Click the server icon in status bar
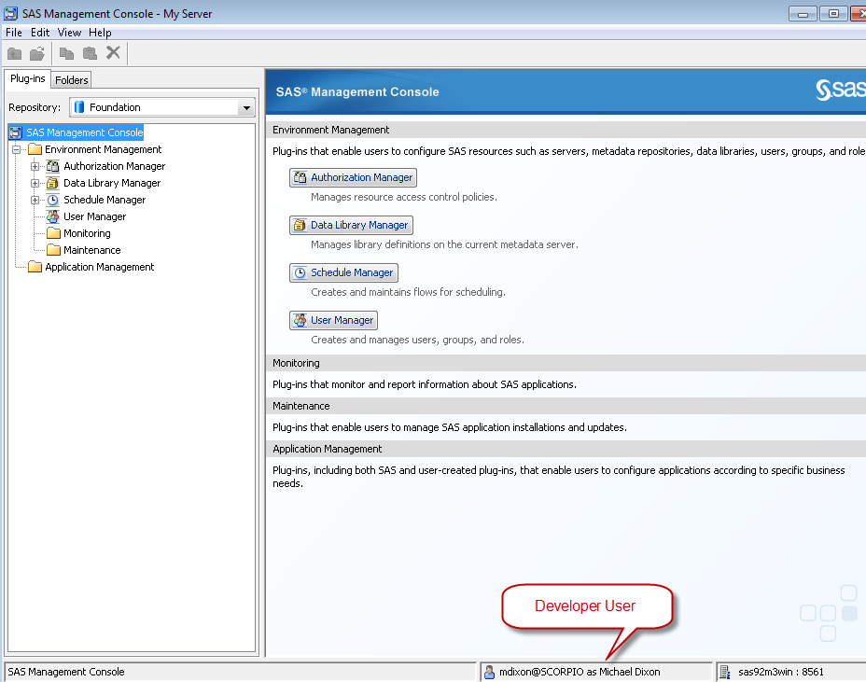This screenshot has height=682, width=866. tap(725, 672)
